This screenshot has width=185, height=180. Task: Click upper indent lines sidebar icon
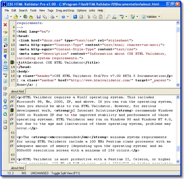coord(5,88)
